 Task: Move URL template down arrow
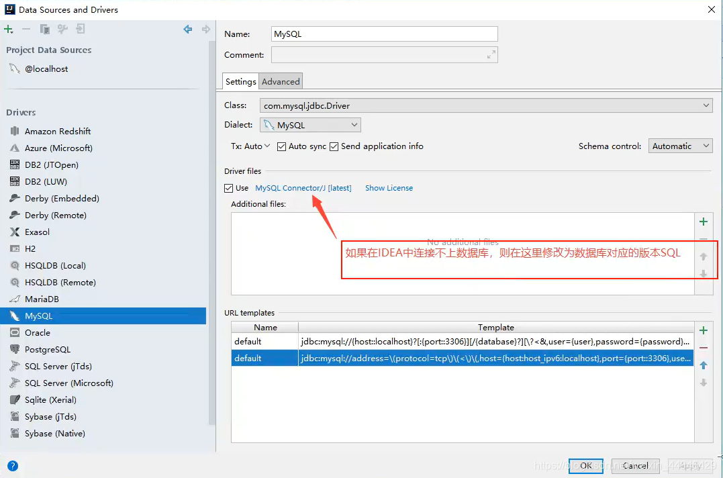703,383
